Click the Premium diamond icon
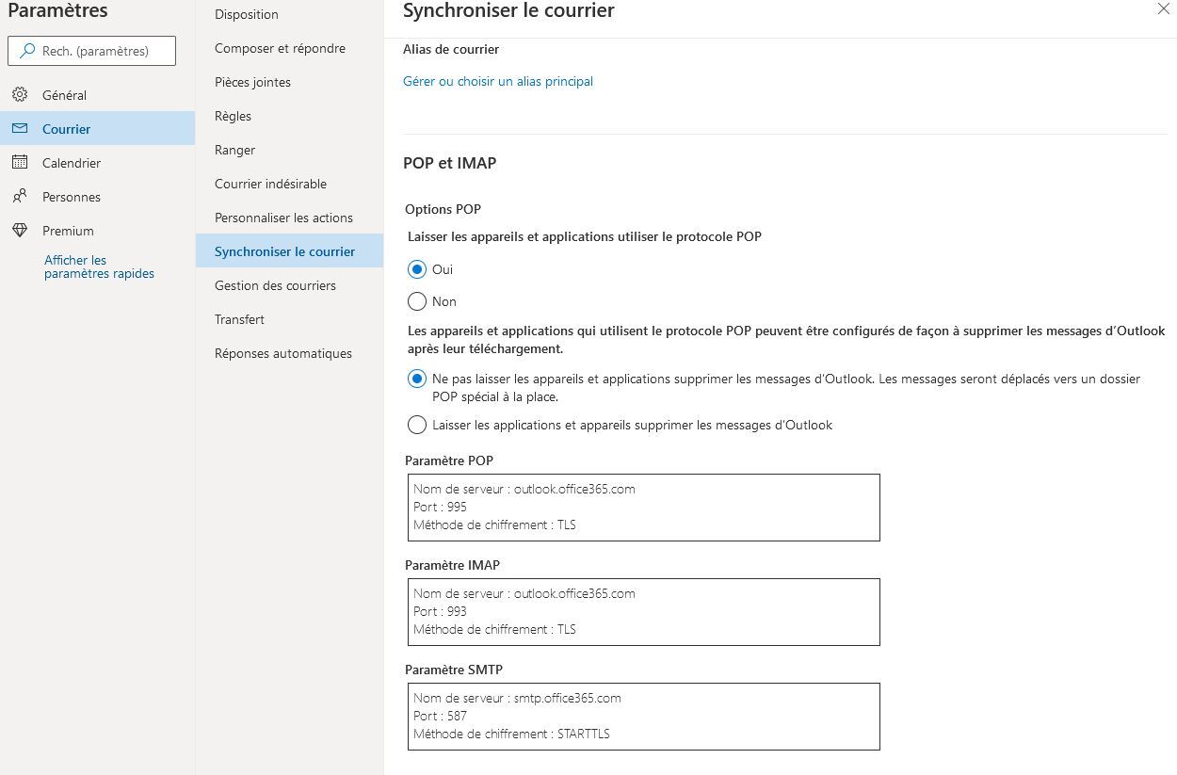This screenshot has height=775, width=1177. (x=20, y=231)
